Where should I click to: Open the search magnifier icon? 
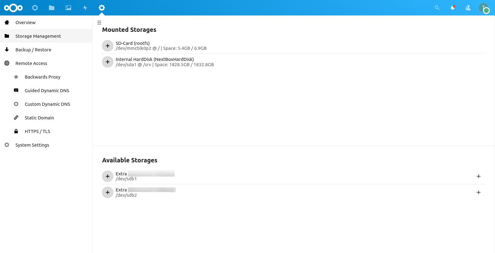click(x=437, y=8)
